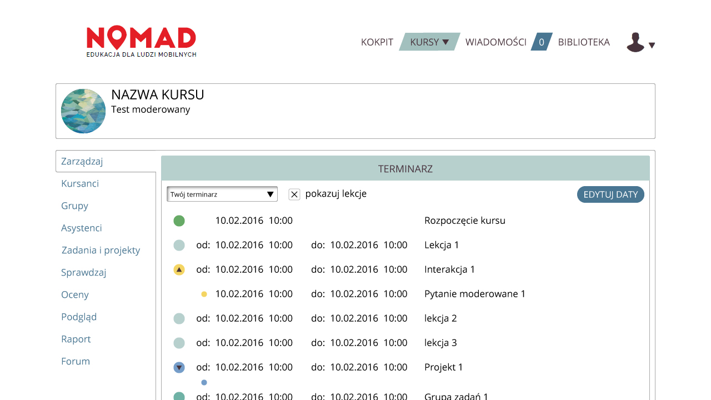Click the green Rozpoczęcie kursu marker
The width and height of the screenshot is (711, 400).
point(179,221)
